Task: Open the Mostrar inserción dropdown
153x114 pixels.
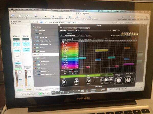Action: pyautogui.click(x=85, y=28)
